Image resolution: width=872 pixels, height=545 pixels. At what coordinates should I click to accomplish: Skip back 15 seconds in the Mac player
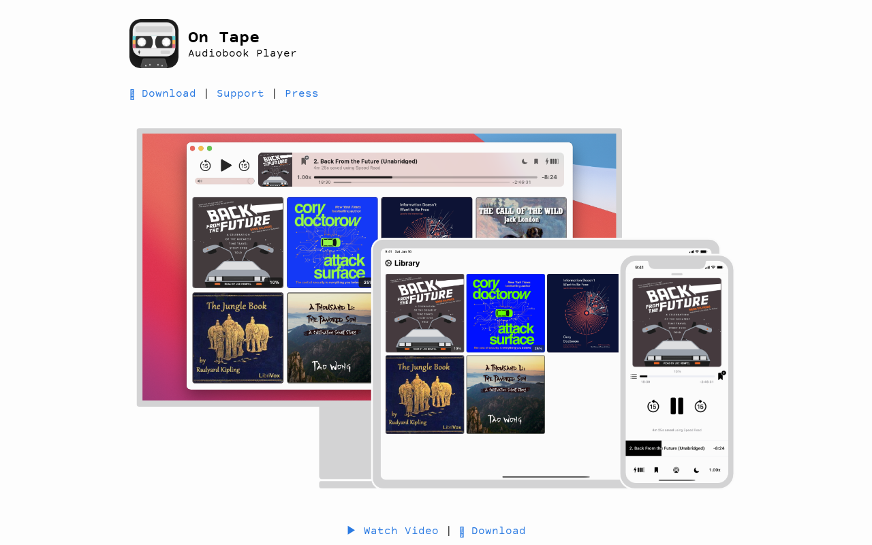point(205,166)
